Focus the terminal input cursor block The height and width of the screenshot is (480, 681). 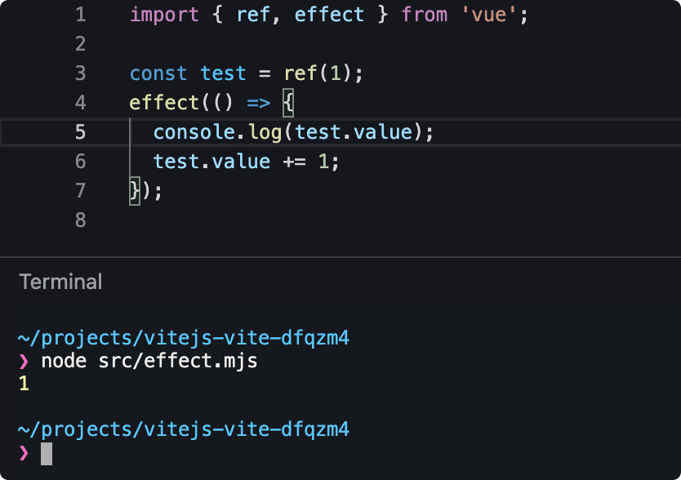[x=47, y=454]
